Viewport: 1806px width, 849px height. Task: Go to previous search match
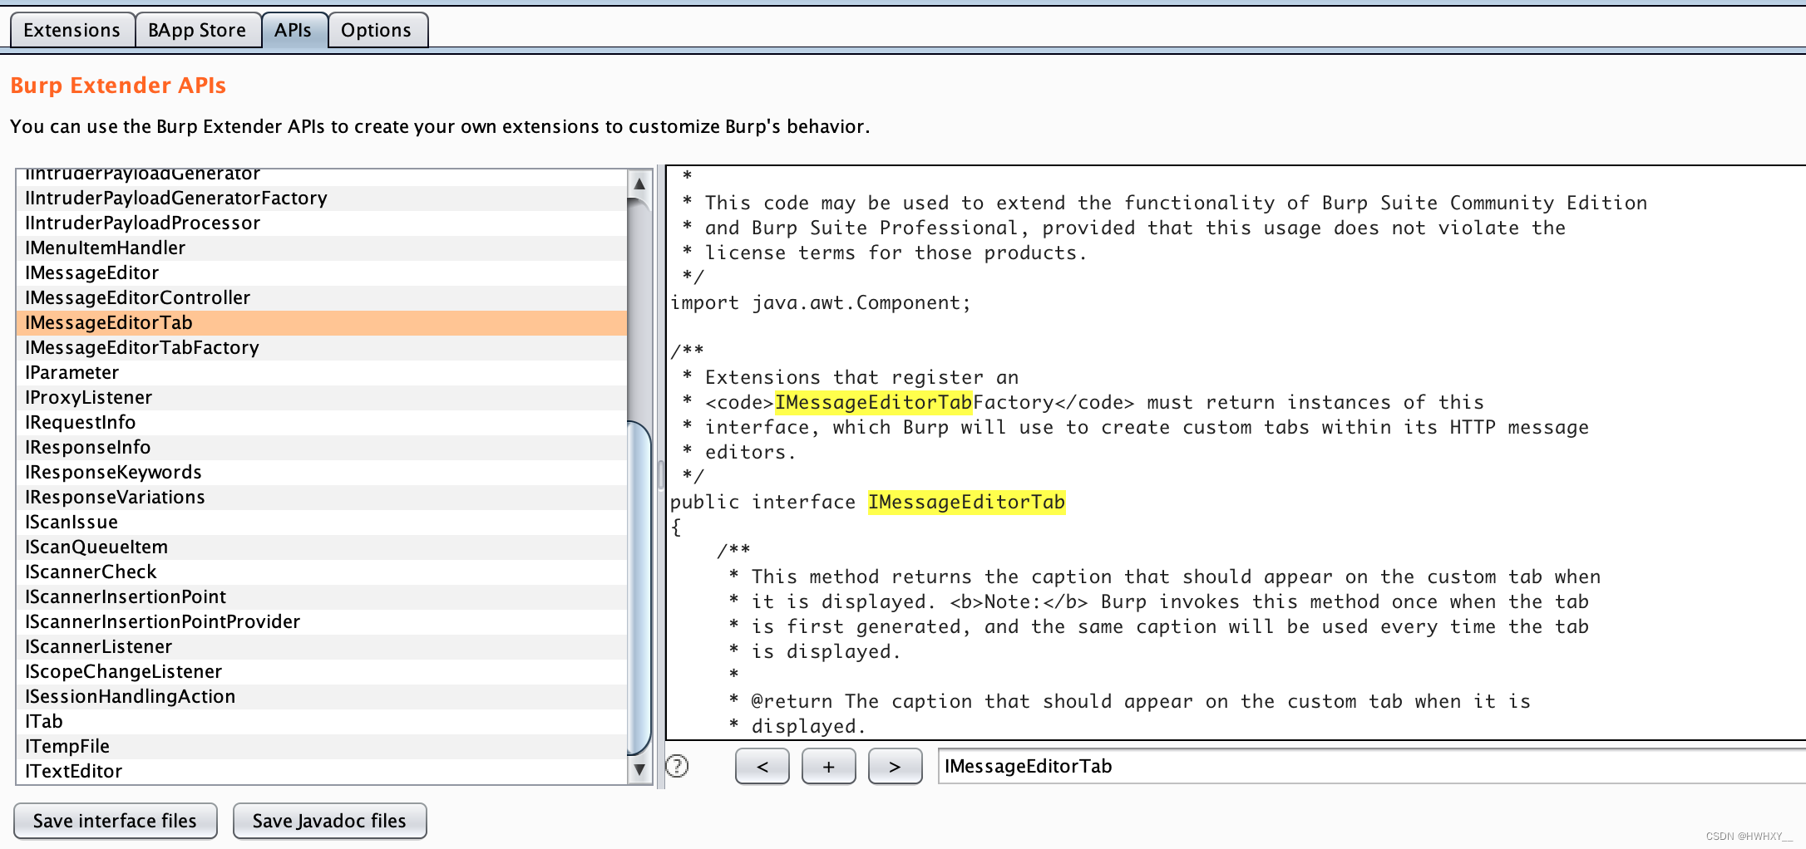pos(762,766)
